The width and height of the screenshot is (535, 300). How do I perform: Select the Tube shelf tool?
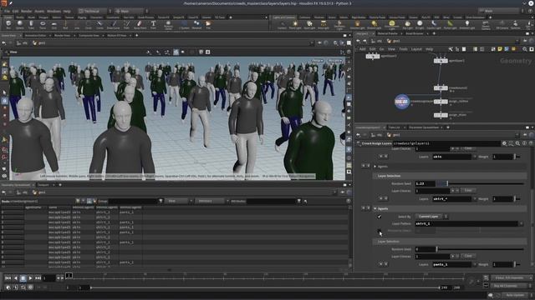(31, 24)
